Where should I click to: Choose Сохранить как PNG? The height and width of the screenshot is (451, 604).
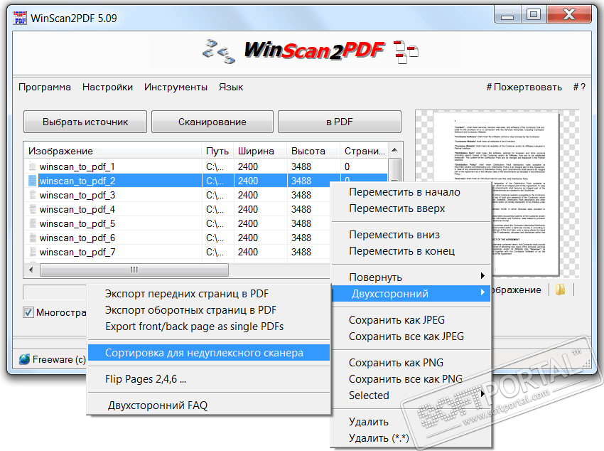click(x=411, y=363)
